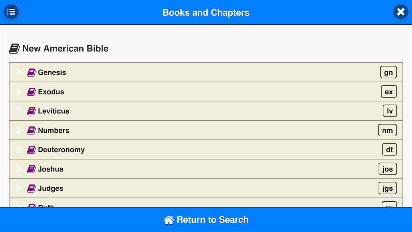Click the home icon in bottom bar
Image resolution: width=412 pixels, height=232 pixels.
169,220
